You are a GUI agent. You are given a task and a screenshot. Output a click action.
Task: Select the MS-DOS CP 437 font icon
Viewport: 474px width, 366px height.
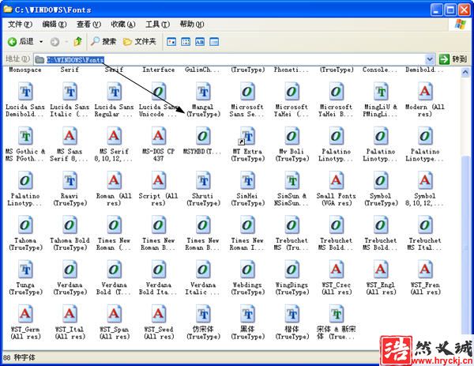[x=159, y=136]
